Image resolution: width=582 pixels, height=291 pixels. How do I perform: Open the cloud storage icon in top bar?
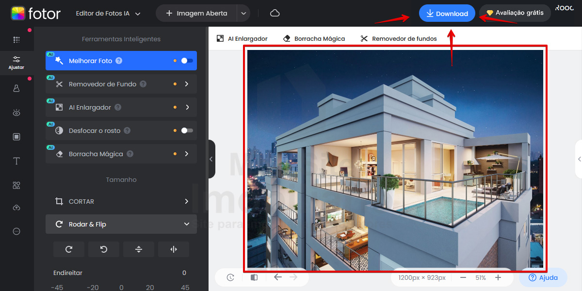click(275, 13)
